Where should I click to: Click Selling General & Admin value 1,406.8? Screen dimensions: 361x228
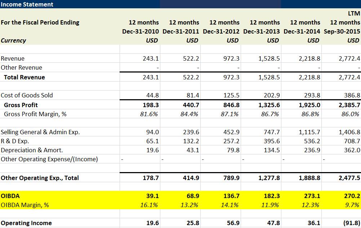click(x=349, y=132)
